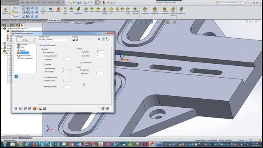Open the About SolidCAM button

[x=5, y=11]
